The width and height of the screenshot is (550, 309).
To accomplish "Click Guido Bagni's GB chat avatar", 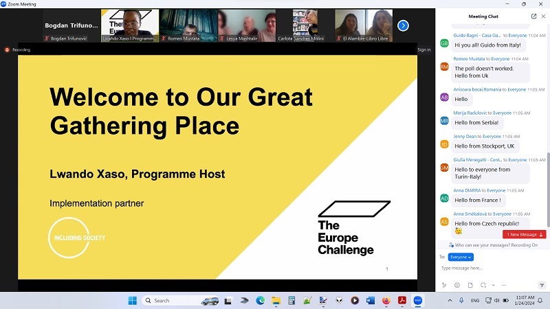I will click(444, 43).
